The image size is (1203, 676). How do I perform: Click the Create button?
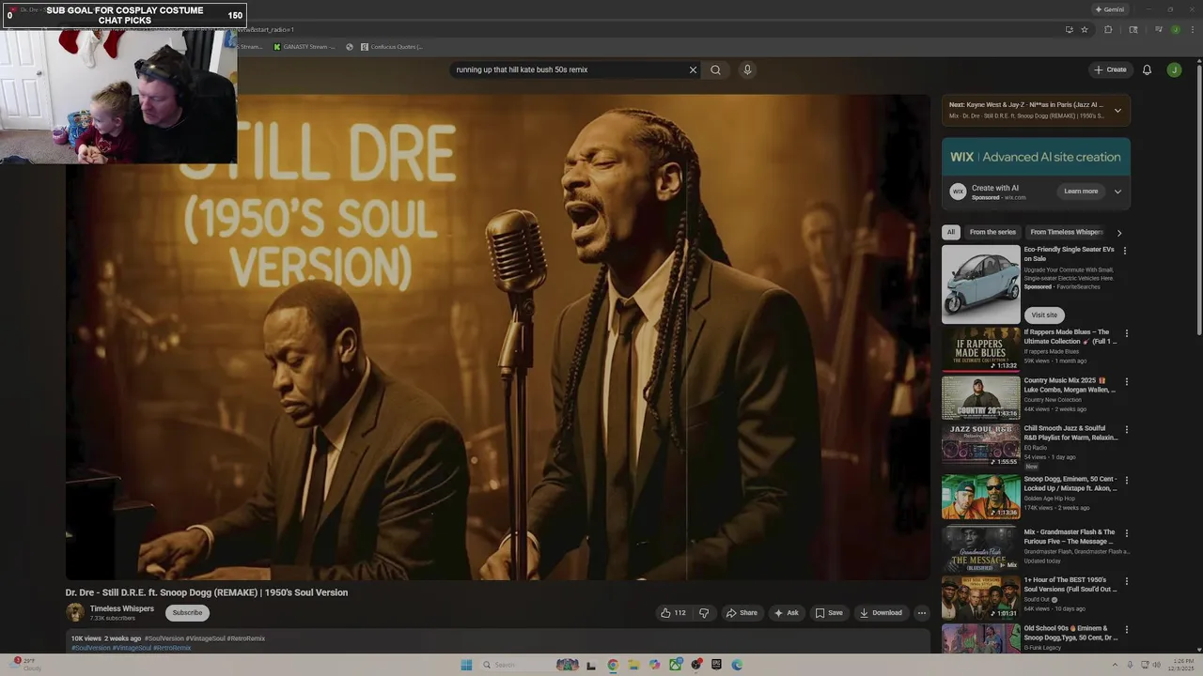coord(1110,69)
